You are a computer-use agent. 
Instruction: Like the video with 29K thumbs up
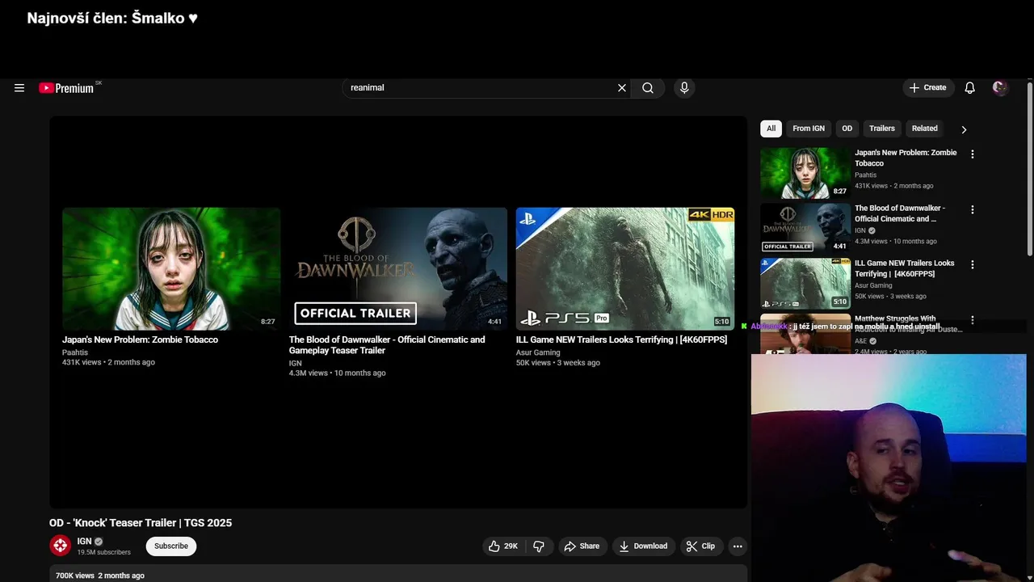click(502, 546)
